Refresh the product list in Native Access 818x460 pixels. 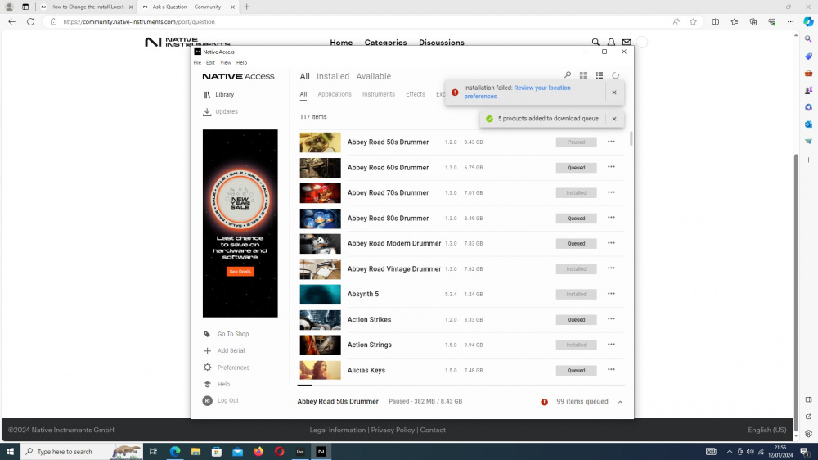[616, 75]
